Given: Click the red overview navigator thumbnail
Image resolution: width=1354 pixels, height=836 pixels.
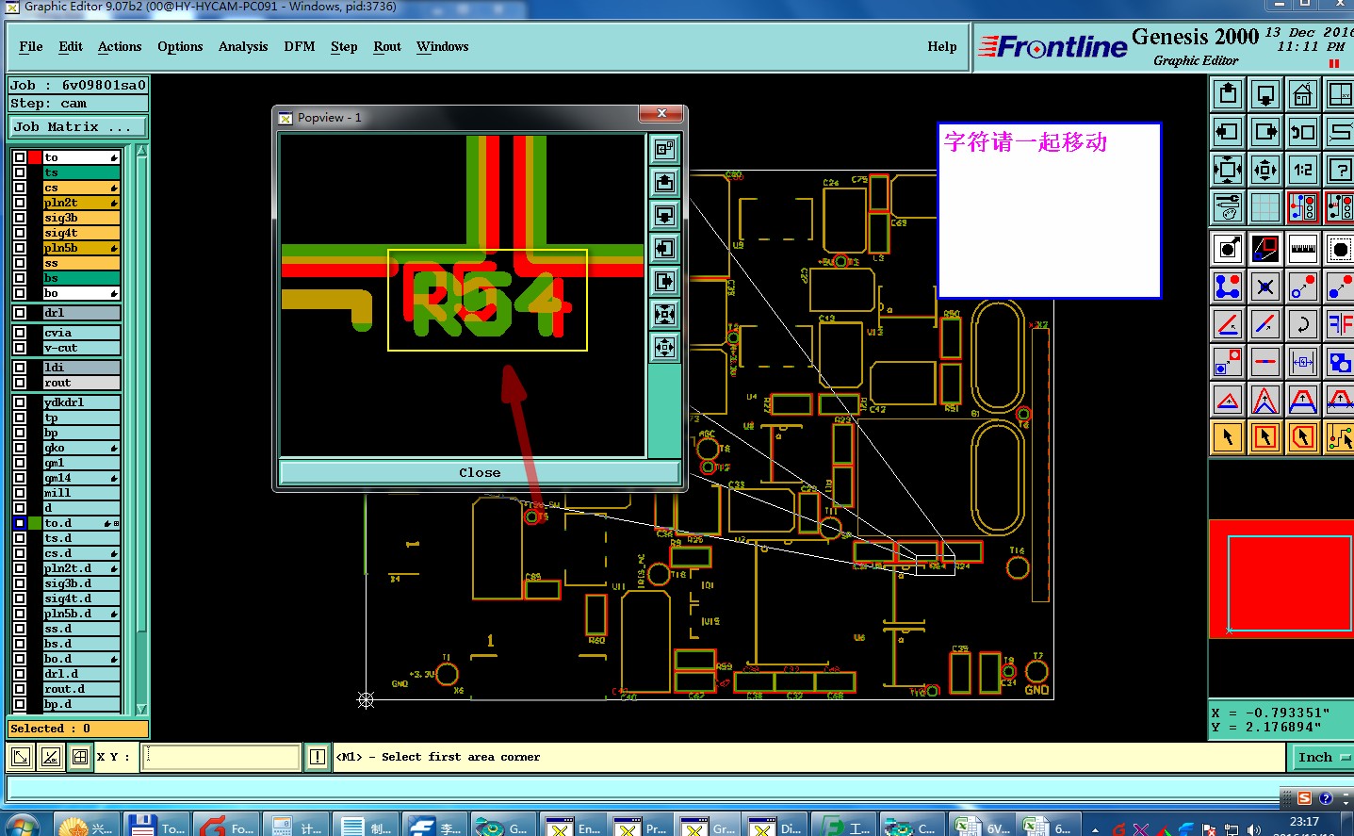Looking at the screenshot, I should (1281, 579).
